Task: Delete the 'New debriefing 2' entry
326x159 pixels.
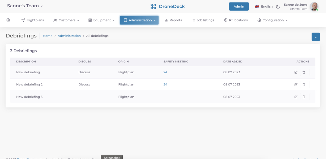Action: pyautogui.click(x=304, y=85)
